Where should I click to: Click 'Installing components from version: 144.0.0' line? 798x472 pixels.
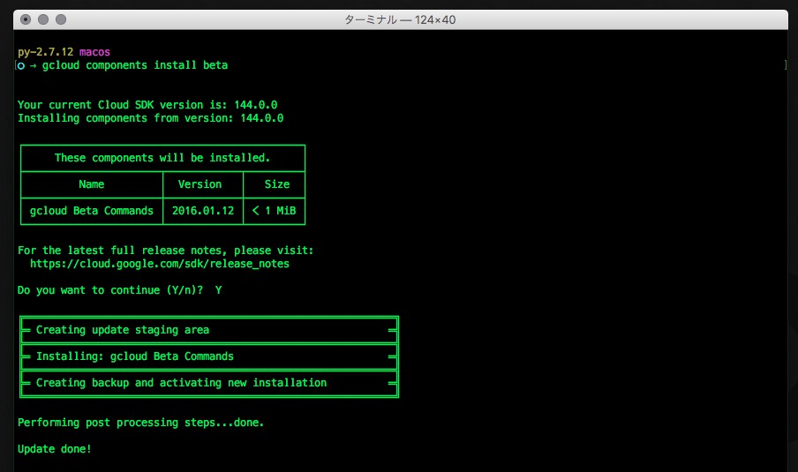(151, 118)
